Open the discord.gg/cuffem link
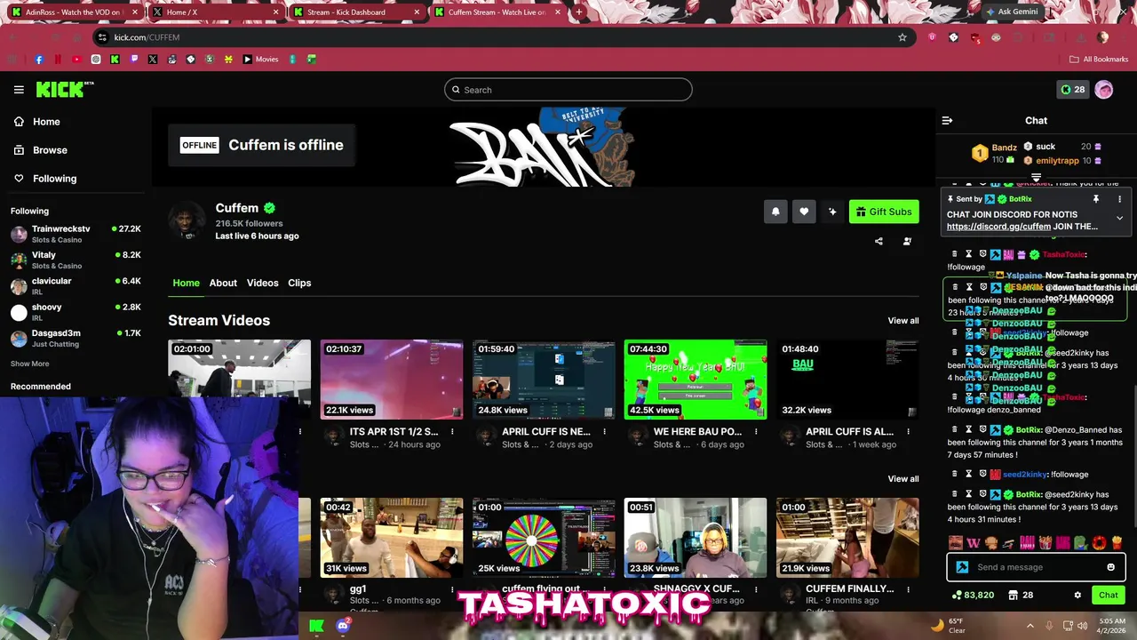1137x640 pixels. click(998, 227)
